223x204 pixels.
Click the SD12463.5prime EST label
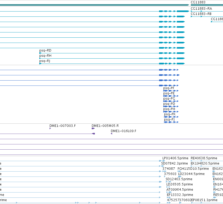(x=179, y=179)
